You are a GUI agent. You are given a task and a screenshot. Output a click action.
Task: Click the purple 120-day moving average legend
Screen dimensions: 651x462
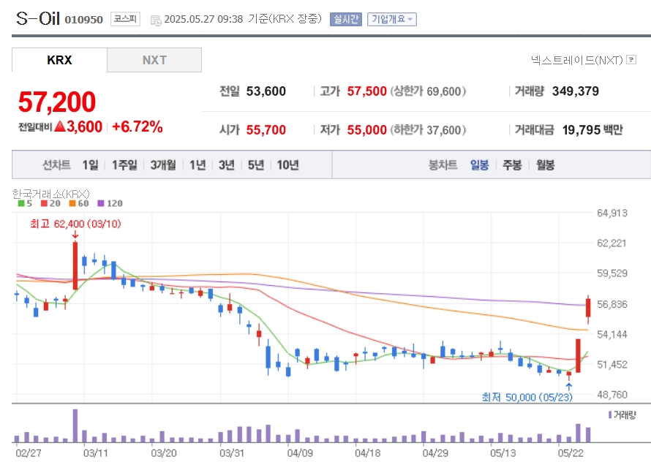(x=110, y=203)
